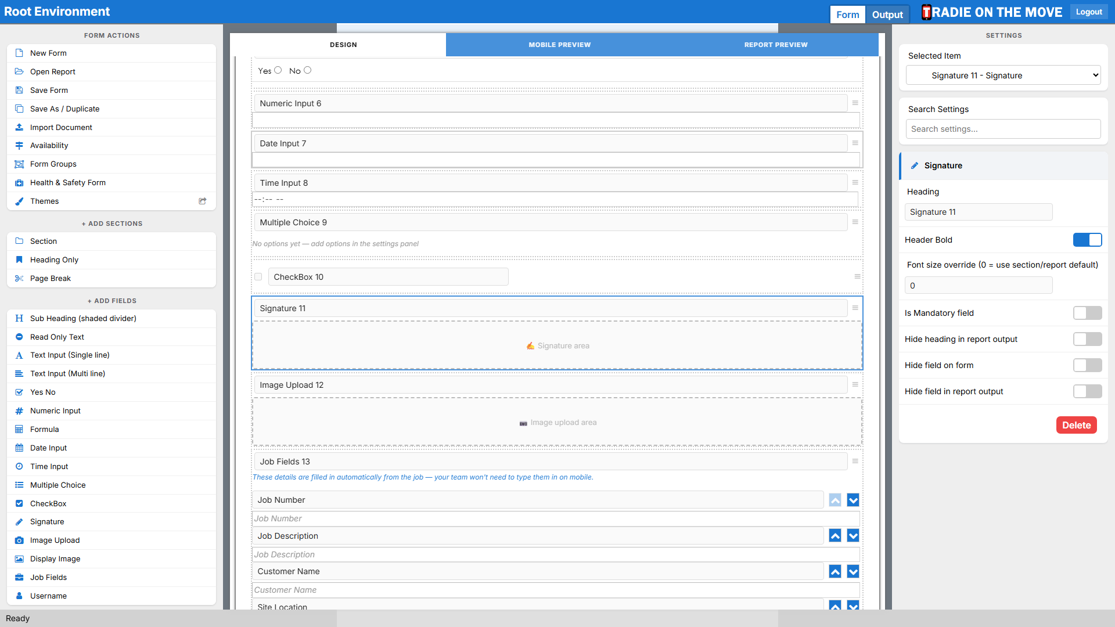Click the Time Input clock icon
The height and width of the screenshot is (627, 1115).
click(19, 466)
